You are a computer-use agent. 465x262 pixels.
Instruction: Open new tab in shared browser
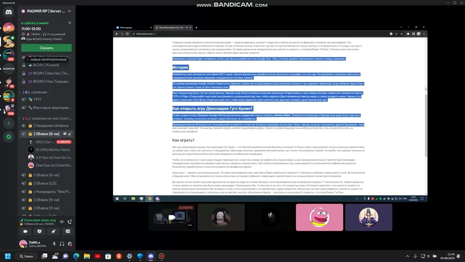197,28
